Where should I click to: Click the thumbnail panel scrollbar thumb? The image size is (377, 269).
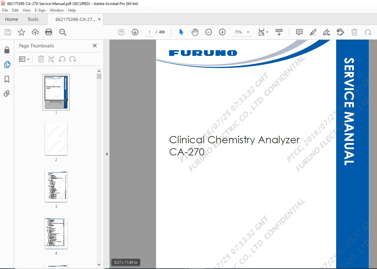[x=99, y=76]
